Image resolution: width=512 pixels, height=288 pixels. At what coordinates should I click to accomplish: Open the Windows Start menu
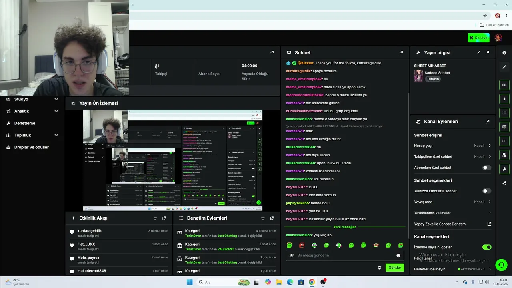(x=190, y=282)
